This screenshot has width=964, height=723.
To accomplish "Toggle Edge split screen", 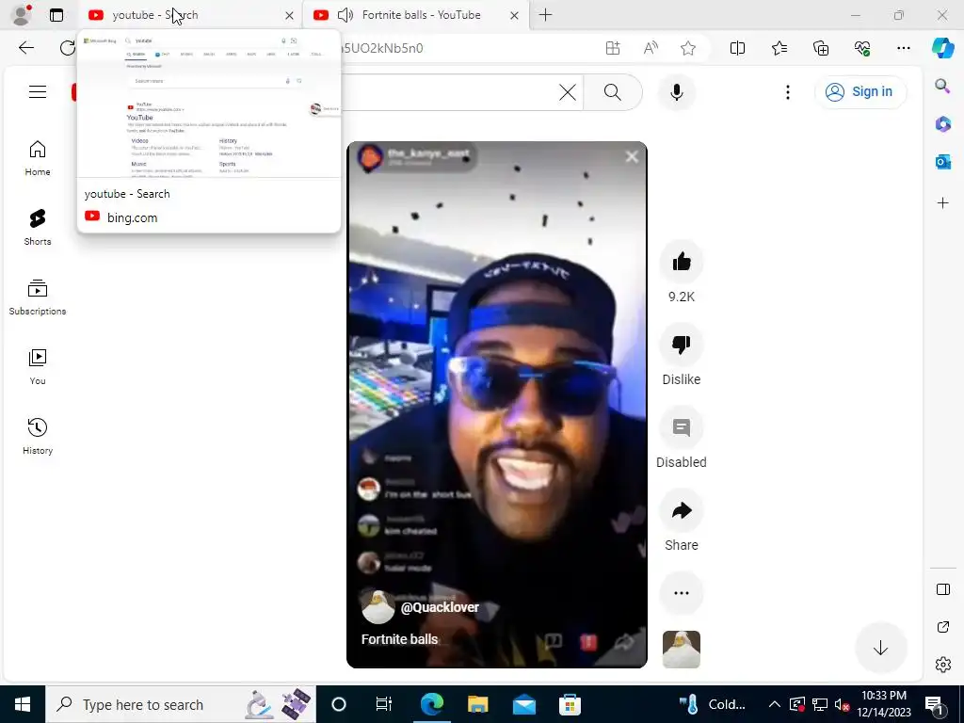I will (x=737, y=48).
